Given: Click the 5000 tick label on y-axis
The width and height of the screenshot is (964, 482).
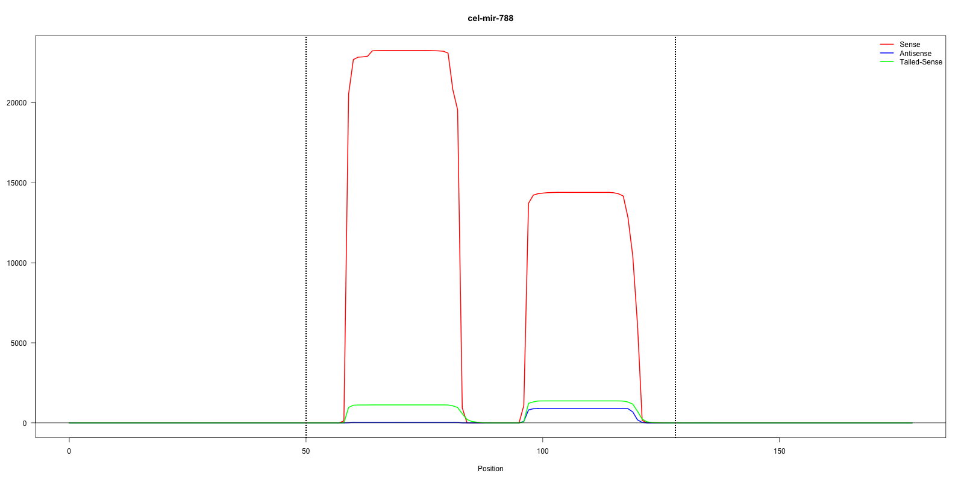Looking at the screenshot, I should tap(19, 343).
